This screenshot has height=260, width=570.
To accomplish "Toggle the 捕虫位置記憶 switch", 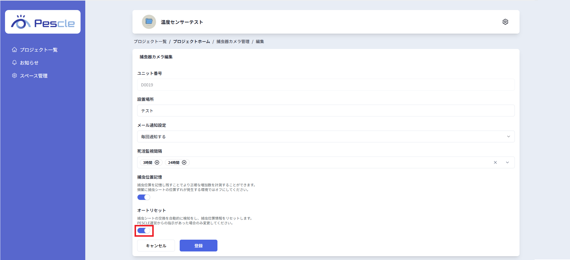I will tap(144, 197).
